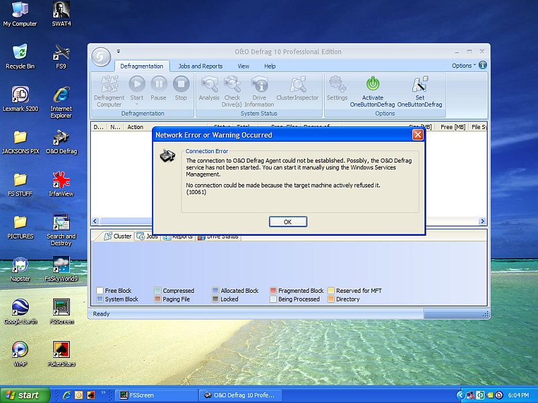Switch to Jobs and Reports tab

click(x=200, y=66)
